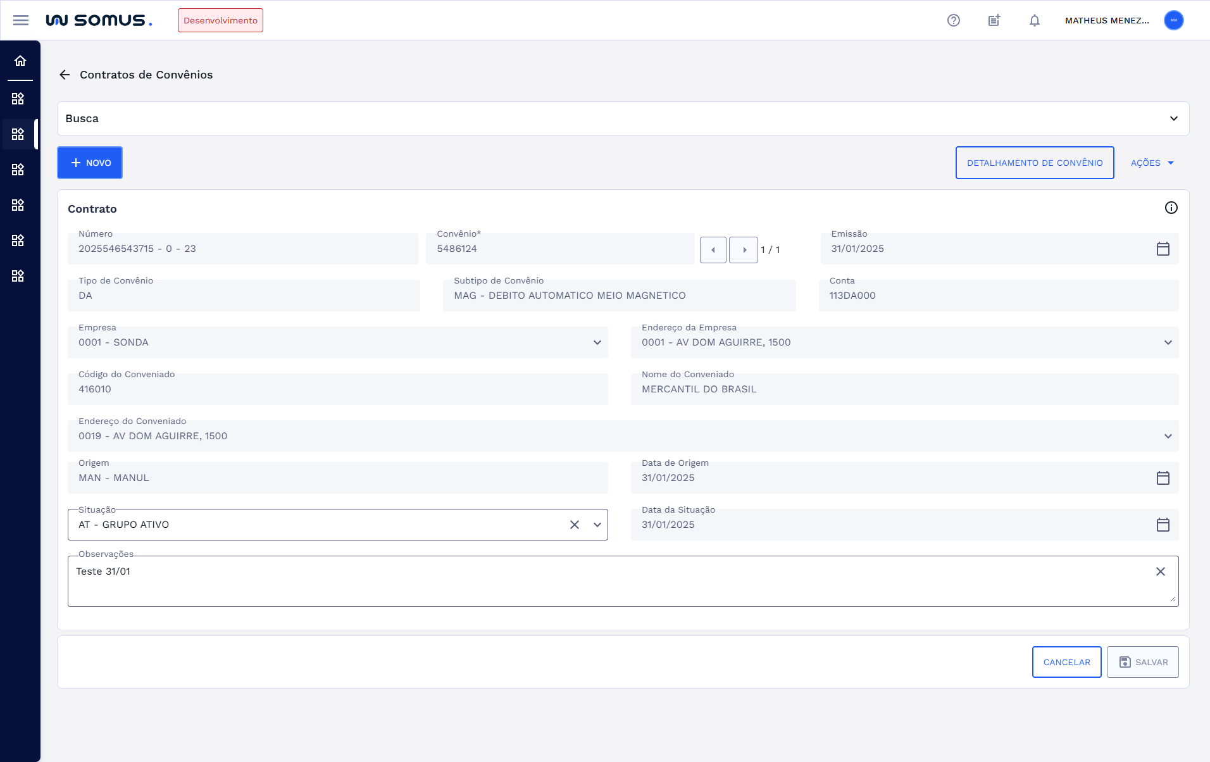
Task: Click the Novo button
Action: (90, 163)
